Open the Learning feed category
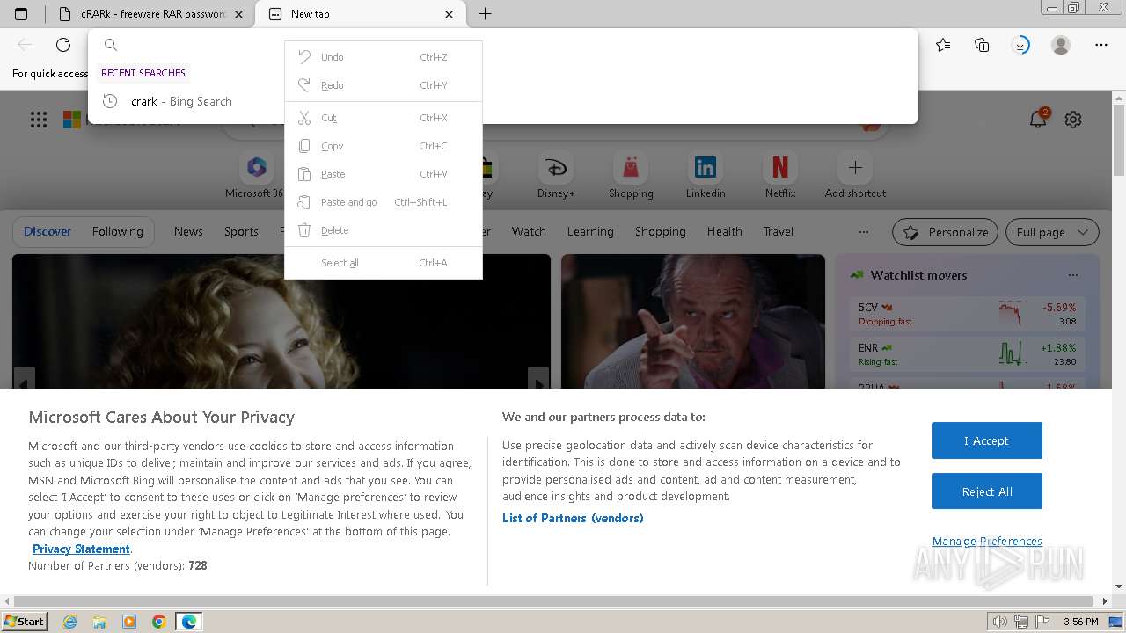Viewport: 1126px width, 633px height. pos(590,231)
